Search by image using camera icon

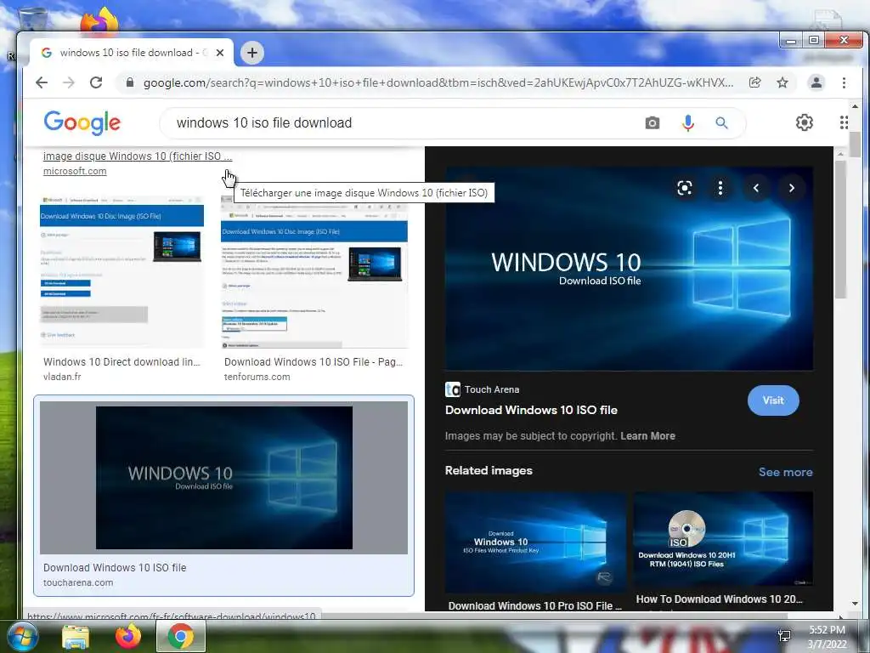pyautogui.click(x=652, y=122)
